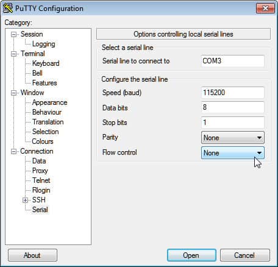Select the Serial category item

(40, 210)
